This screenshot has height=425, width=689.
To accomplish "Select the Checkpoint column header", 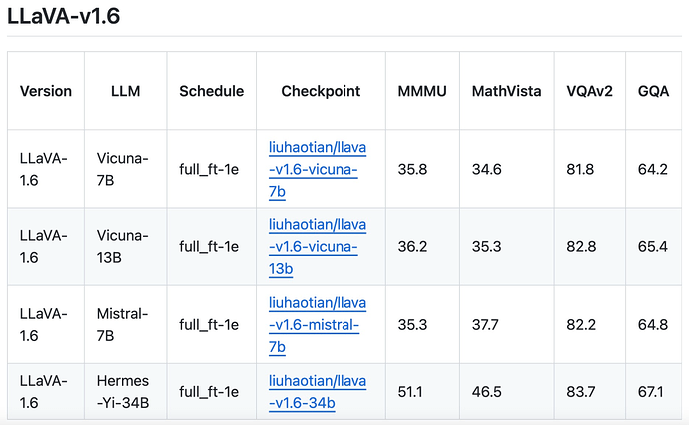I will (x=321, y=91).
